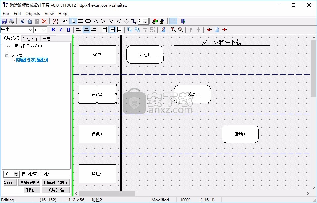The image size is (317, 203).
Task: Select the 活动3 shape on canvas
Action: pyautogui.click(x=240, y=134)
